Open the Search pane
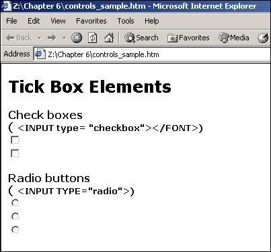Screen dimensions: 271x252 141,38
